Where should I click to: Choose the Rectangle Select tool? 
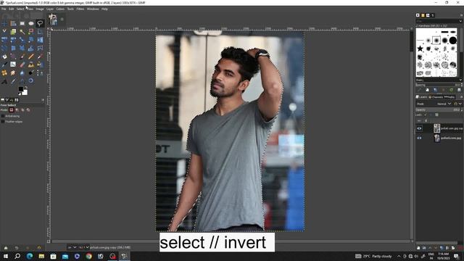click(x=22, y=23)
